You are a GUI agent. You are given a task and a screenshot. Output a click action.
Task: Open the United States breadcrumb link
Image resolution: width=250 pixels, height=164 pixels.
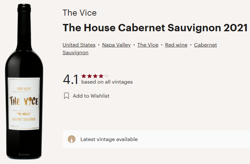pos(79,45)
